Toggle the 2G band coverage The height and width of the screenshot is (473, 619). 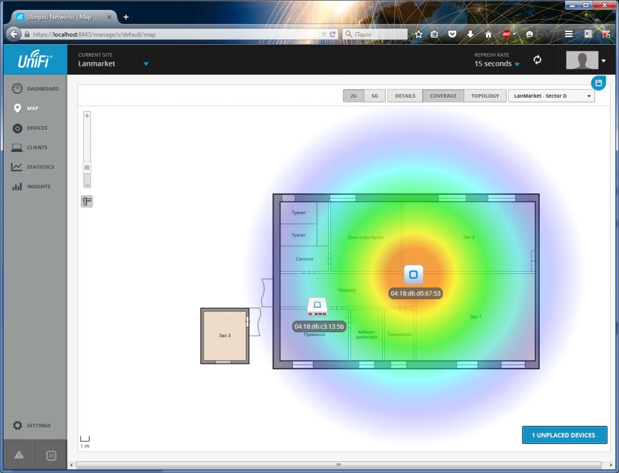point(353,96)
